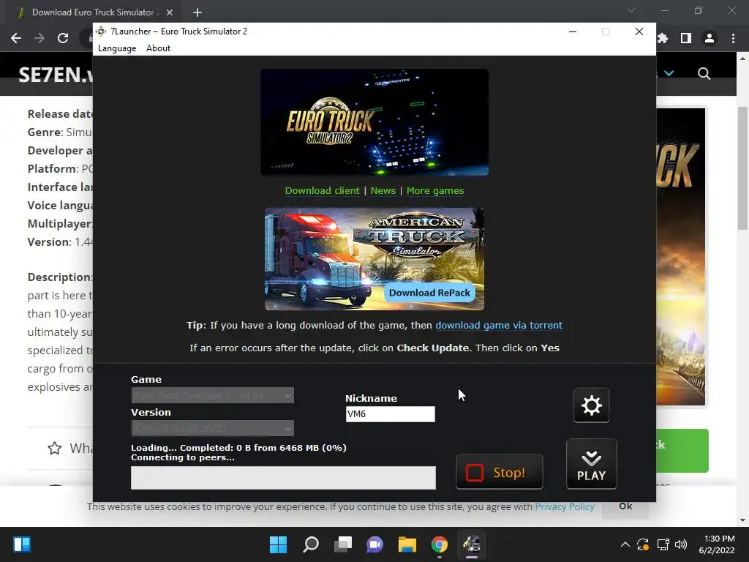This screenshot has width=749, height=562.
Task: Open File Explorer from the taskbar
Action: coord(407,544)
